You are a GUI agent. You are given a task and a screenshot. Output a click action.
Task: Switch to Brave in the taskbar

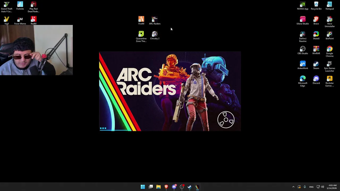(166, 187)
